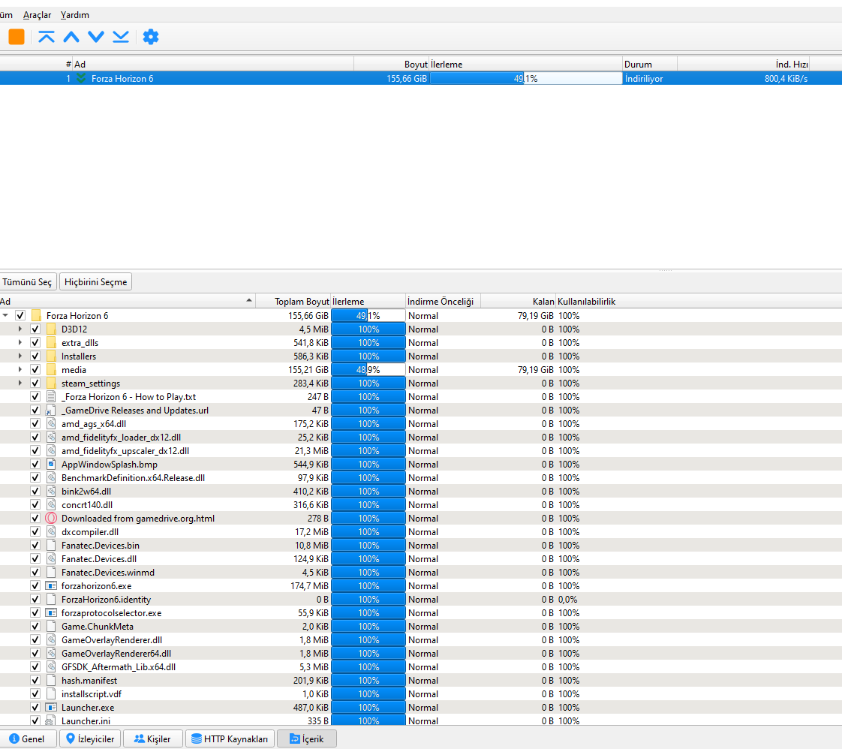
Task: Toggle checkbox for Fanatec.Devices.winmd
Action: tap(35, 573)
